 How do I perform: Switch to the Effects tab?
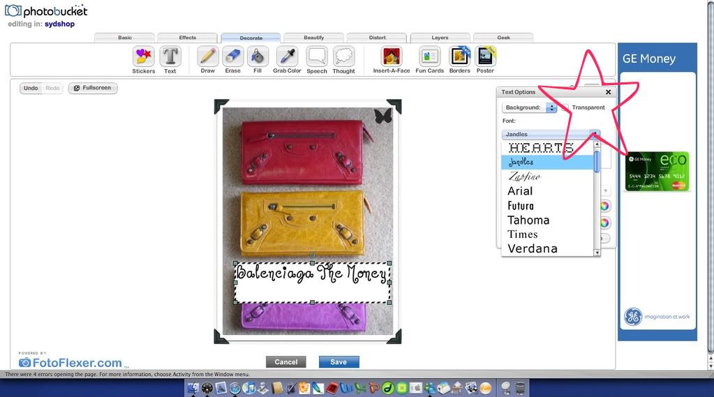188,38
